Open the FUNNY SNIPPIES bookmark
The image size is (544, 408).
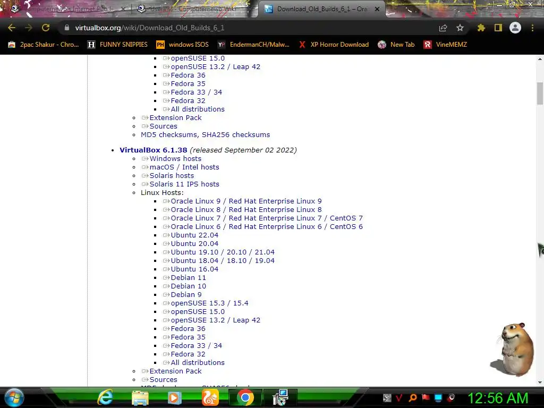(117, 45)
